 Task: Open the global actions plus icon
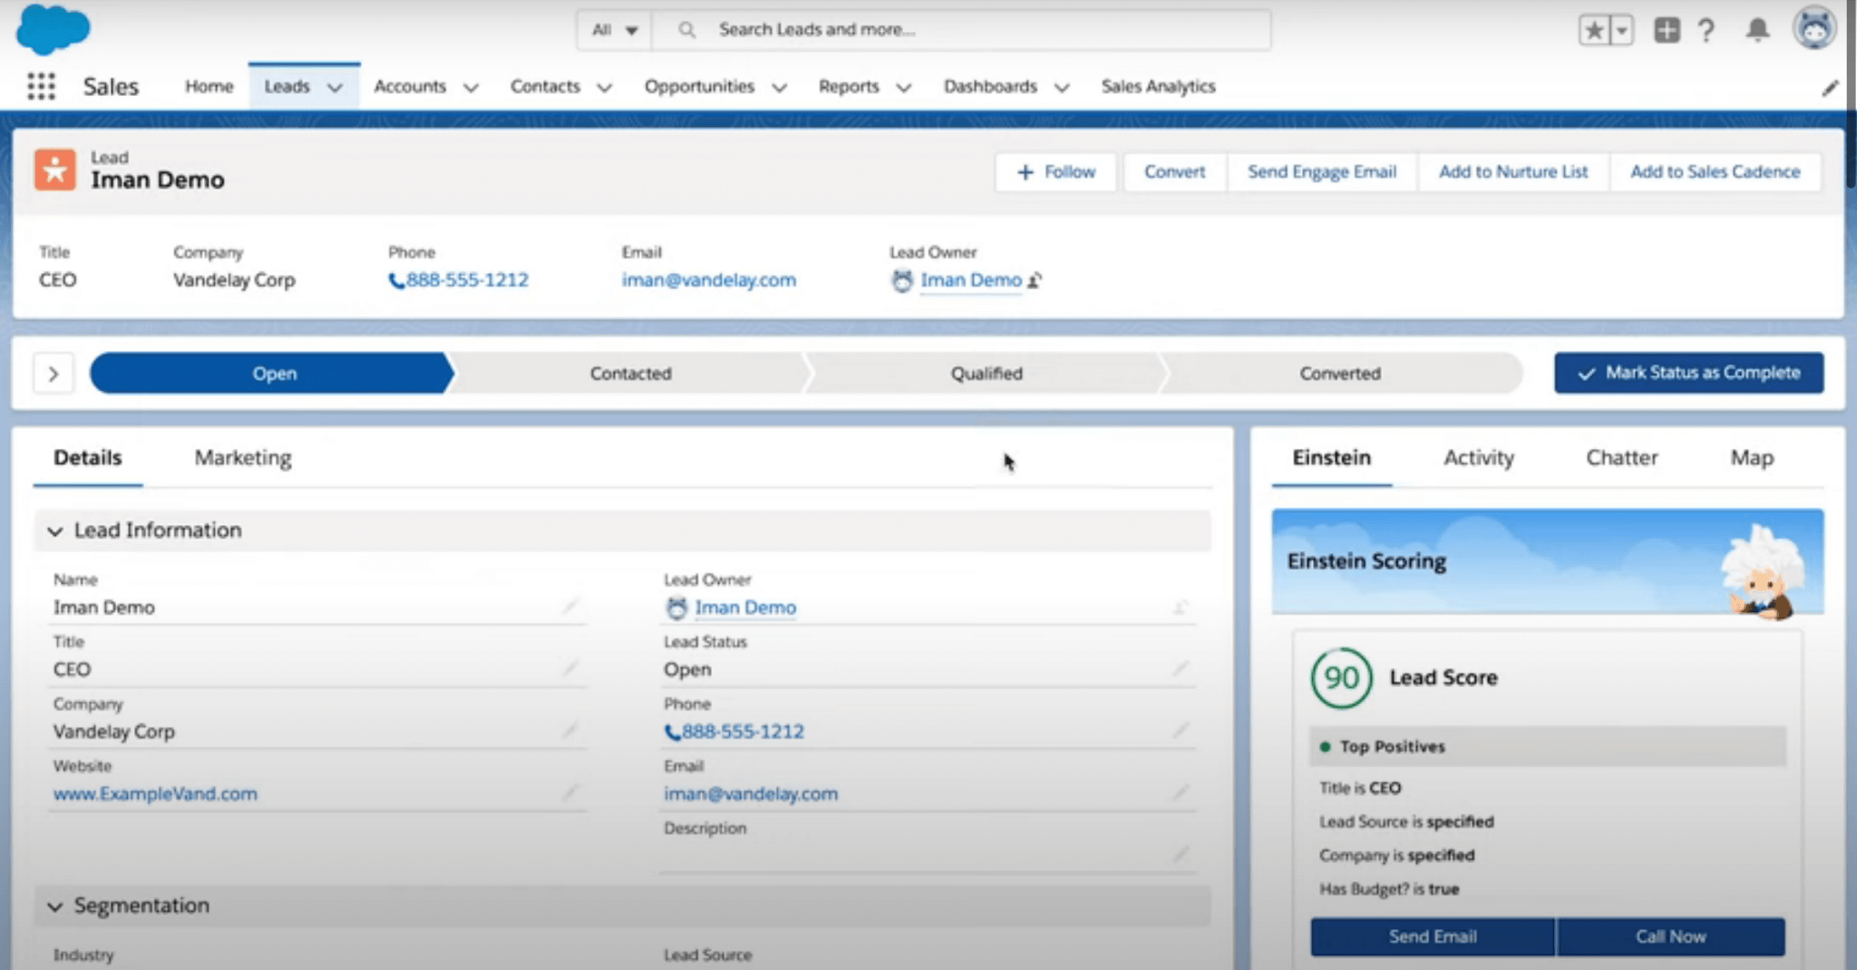tap(1667, 30)
